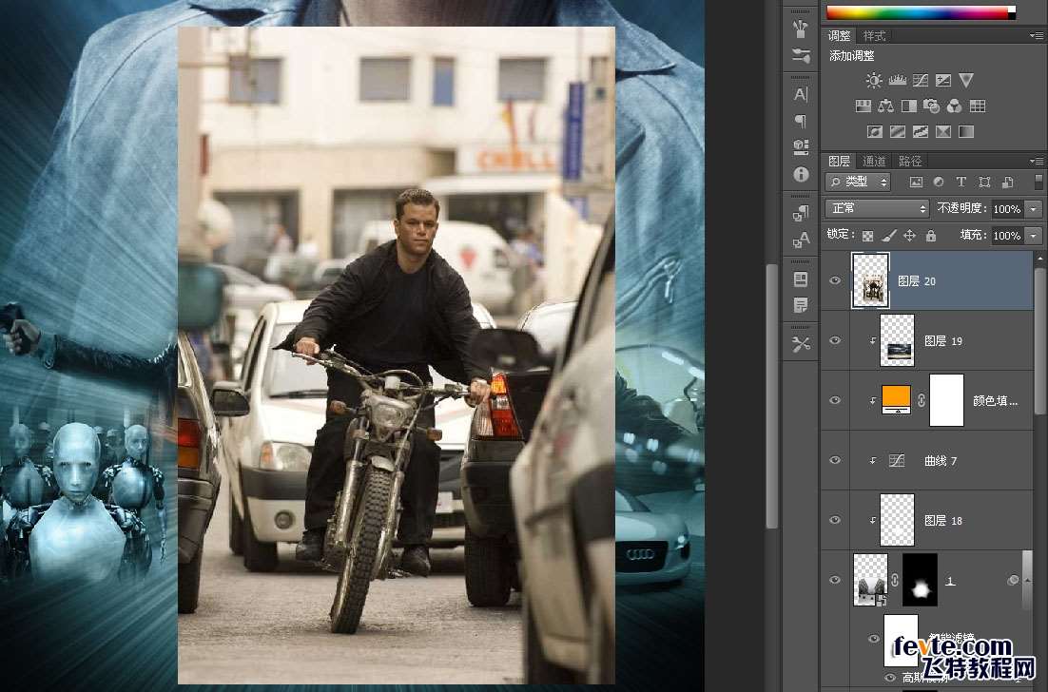Click the 颜色填充 layer mask thumbnail

point(945,400)
